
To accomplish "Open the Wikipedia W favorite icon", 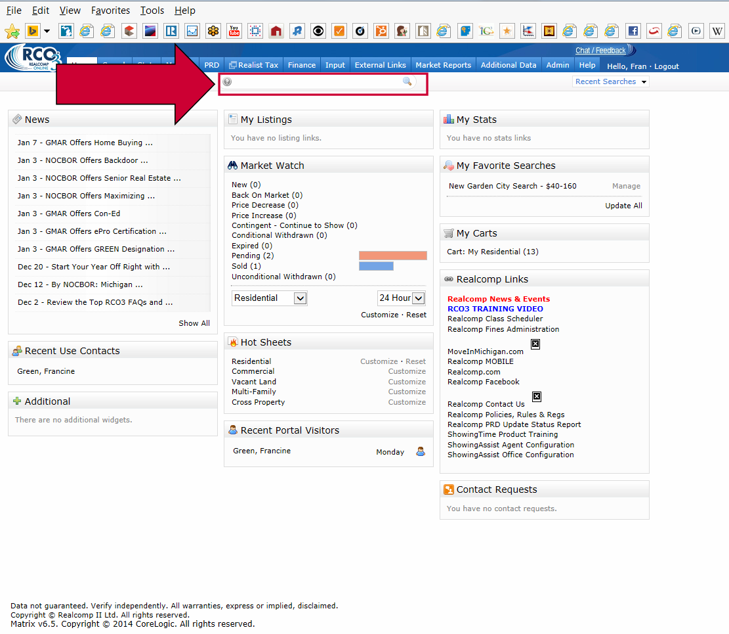I will [717, 31].
